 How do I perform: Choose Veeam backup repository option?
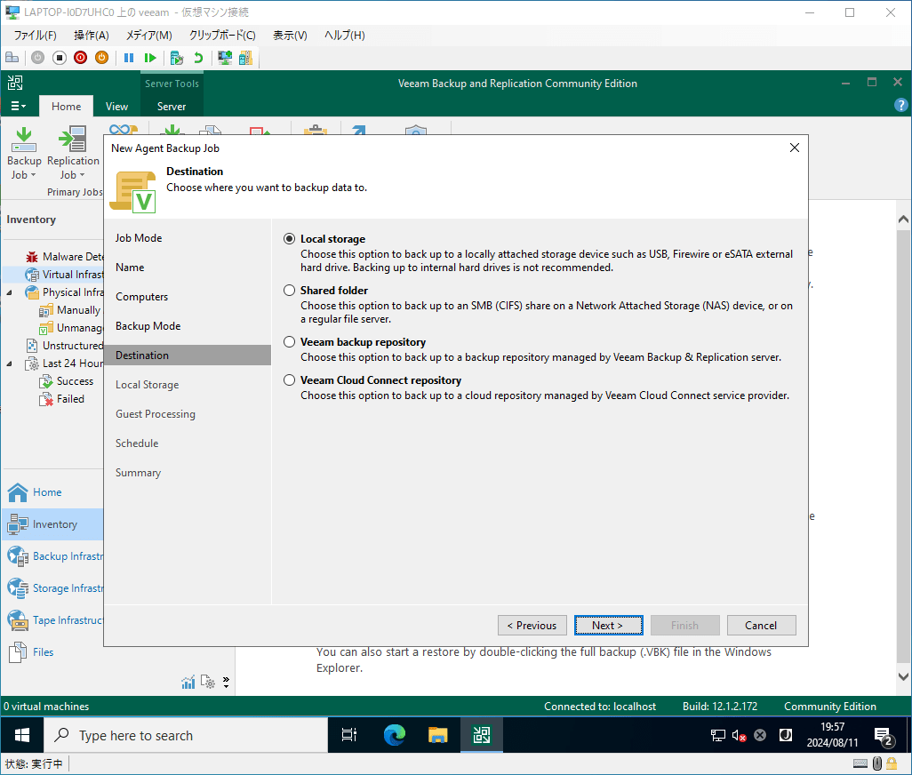tap(289, 342)
